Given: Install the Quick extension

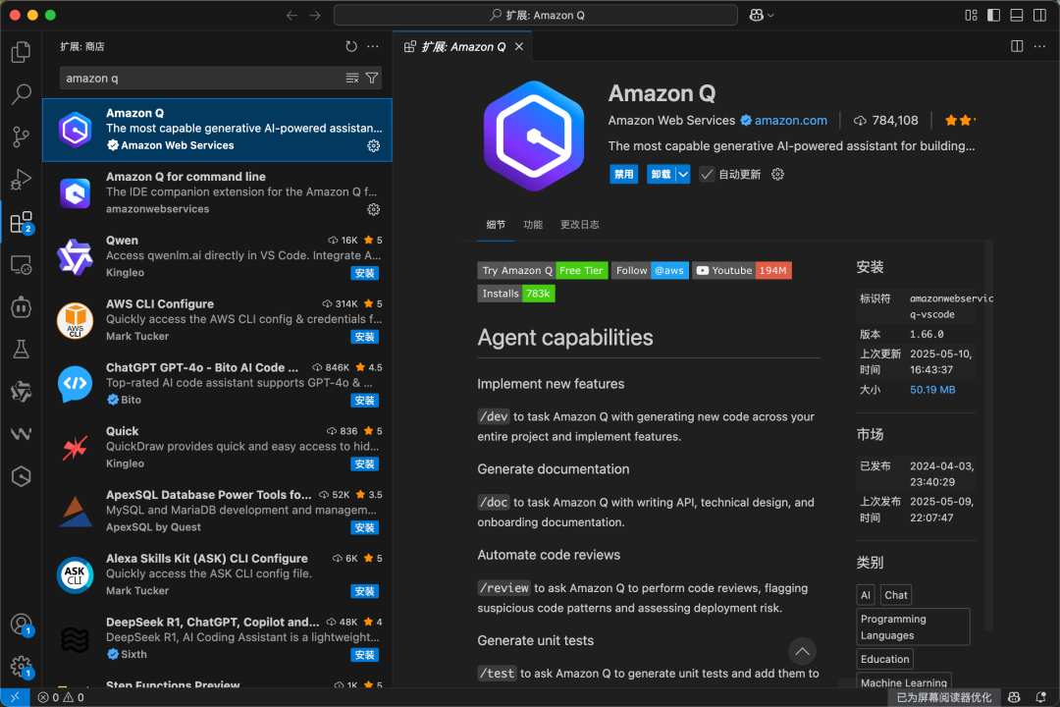Looking at the screenshot, I should tap(364, 463).
